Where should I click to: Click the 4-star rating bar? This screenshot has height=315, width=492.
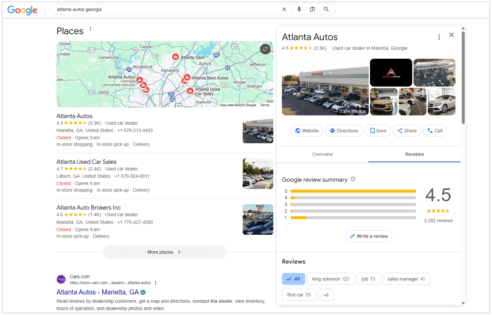click(353, 198)
